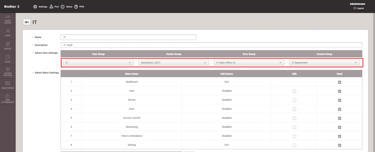Open Access Control from sidebar
This screenshot has width=375, height=152.
pyautogui.click(x=8, y=72)
